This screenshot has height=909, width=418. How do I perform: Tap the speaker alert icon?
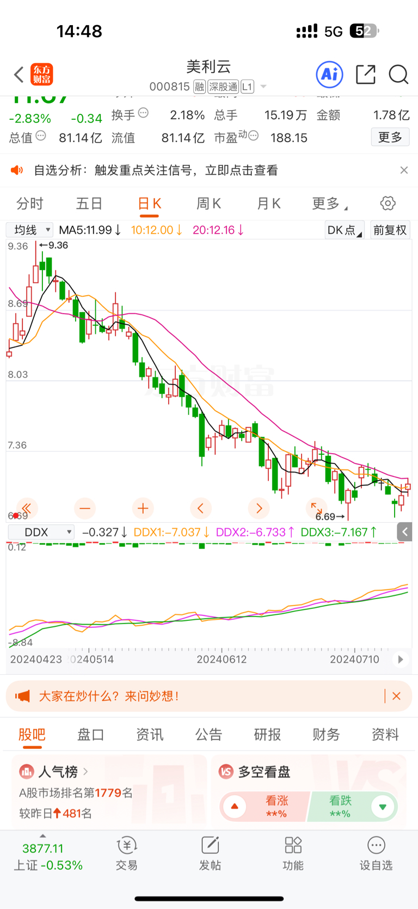[17, 170]
